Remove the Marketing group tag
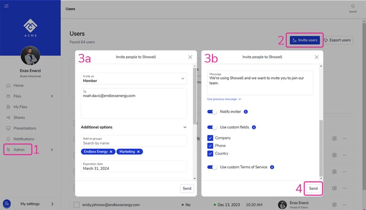The image size is (366, 210). tap(138, 152)
